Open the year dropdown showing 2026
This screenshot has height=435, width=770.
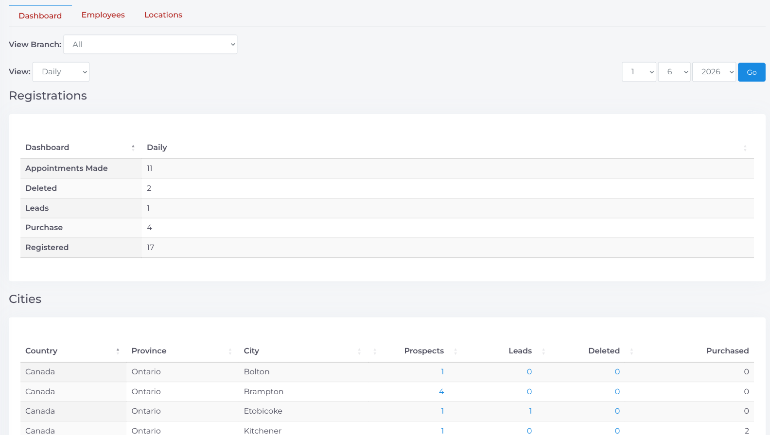tap(714, 72)
